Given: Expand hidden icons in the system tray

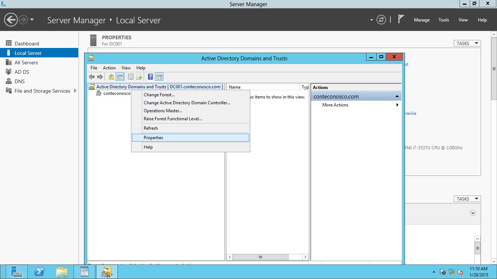Looking at the screenshot, I should coord(433,271).
